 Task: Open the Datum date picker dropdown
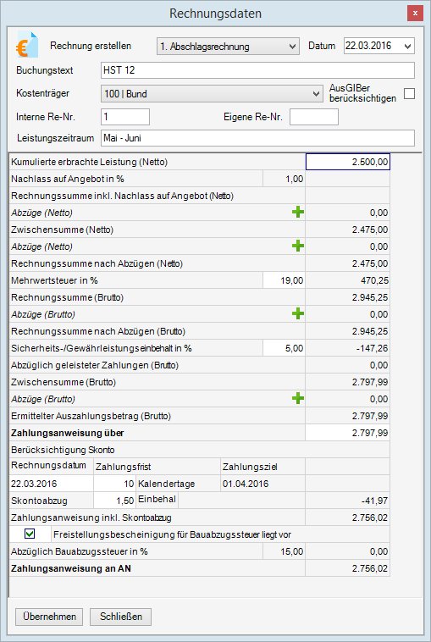point(407,47)
